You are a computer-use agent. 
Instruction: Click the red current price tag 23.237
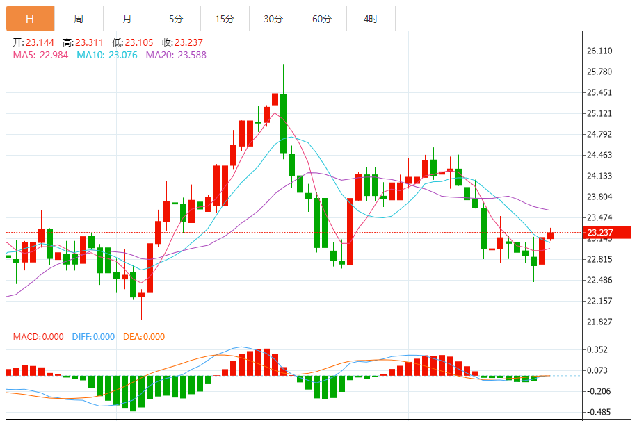point(607,233)
